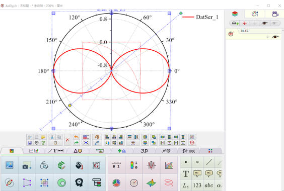Screen dimensions: 284x191
Task: Collapse layer list with up arrow
Action: (282, 31)
